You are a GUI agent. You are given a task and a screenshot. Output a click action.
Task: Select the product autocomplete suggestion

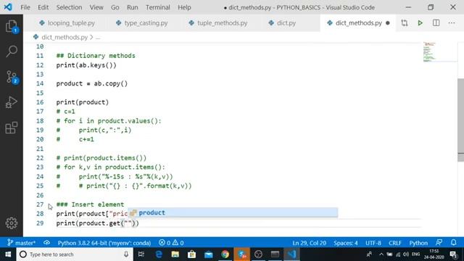233,212
